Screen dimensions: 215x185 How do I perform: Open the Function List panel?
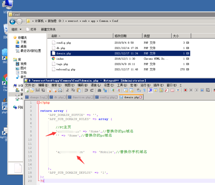click(167, 90)
